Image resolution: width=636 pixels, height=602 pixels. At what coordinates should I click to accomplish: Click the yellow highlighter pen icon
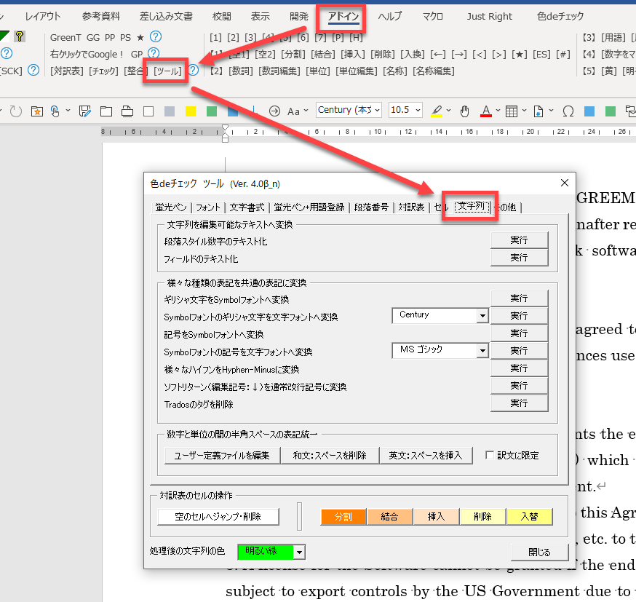(x=437, y=111)
